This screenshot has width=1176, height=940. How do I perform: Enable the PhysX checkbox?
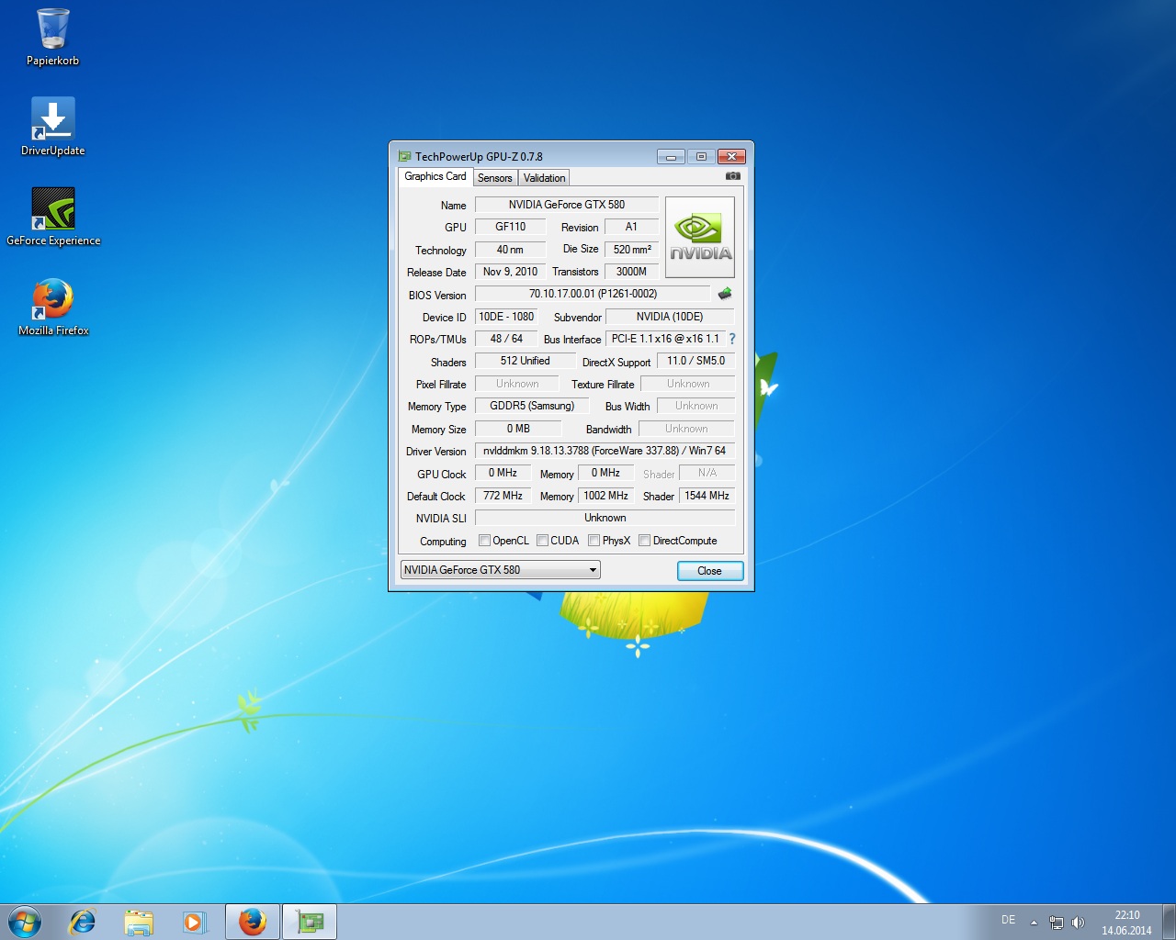[594, 541]
